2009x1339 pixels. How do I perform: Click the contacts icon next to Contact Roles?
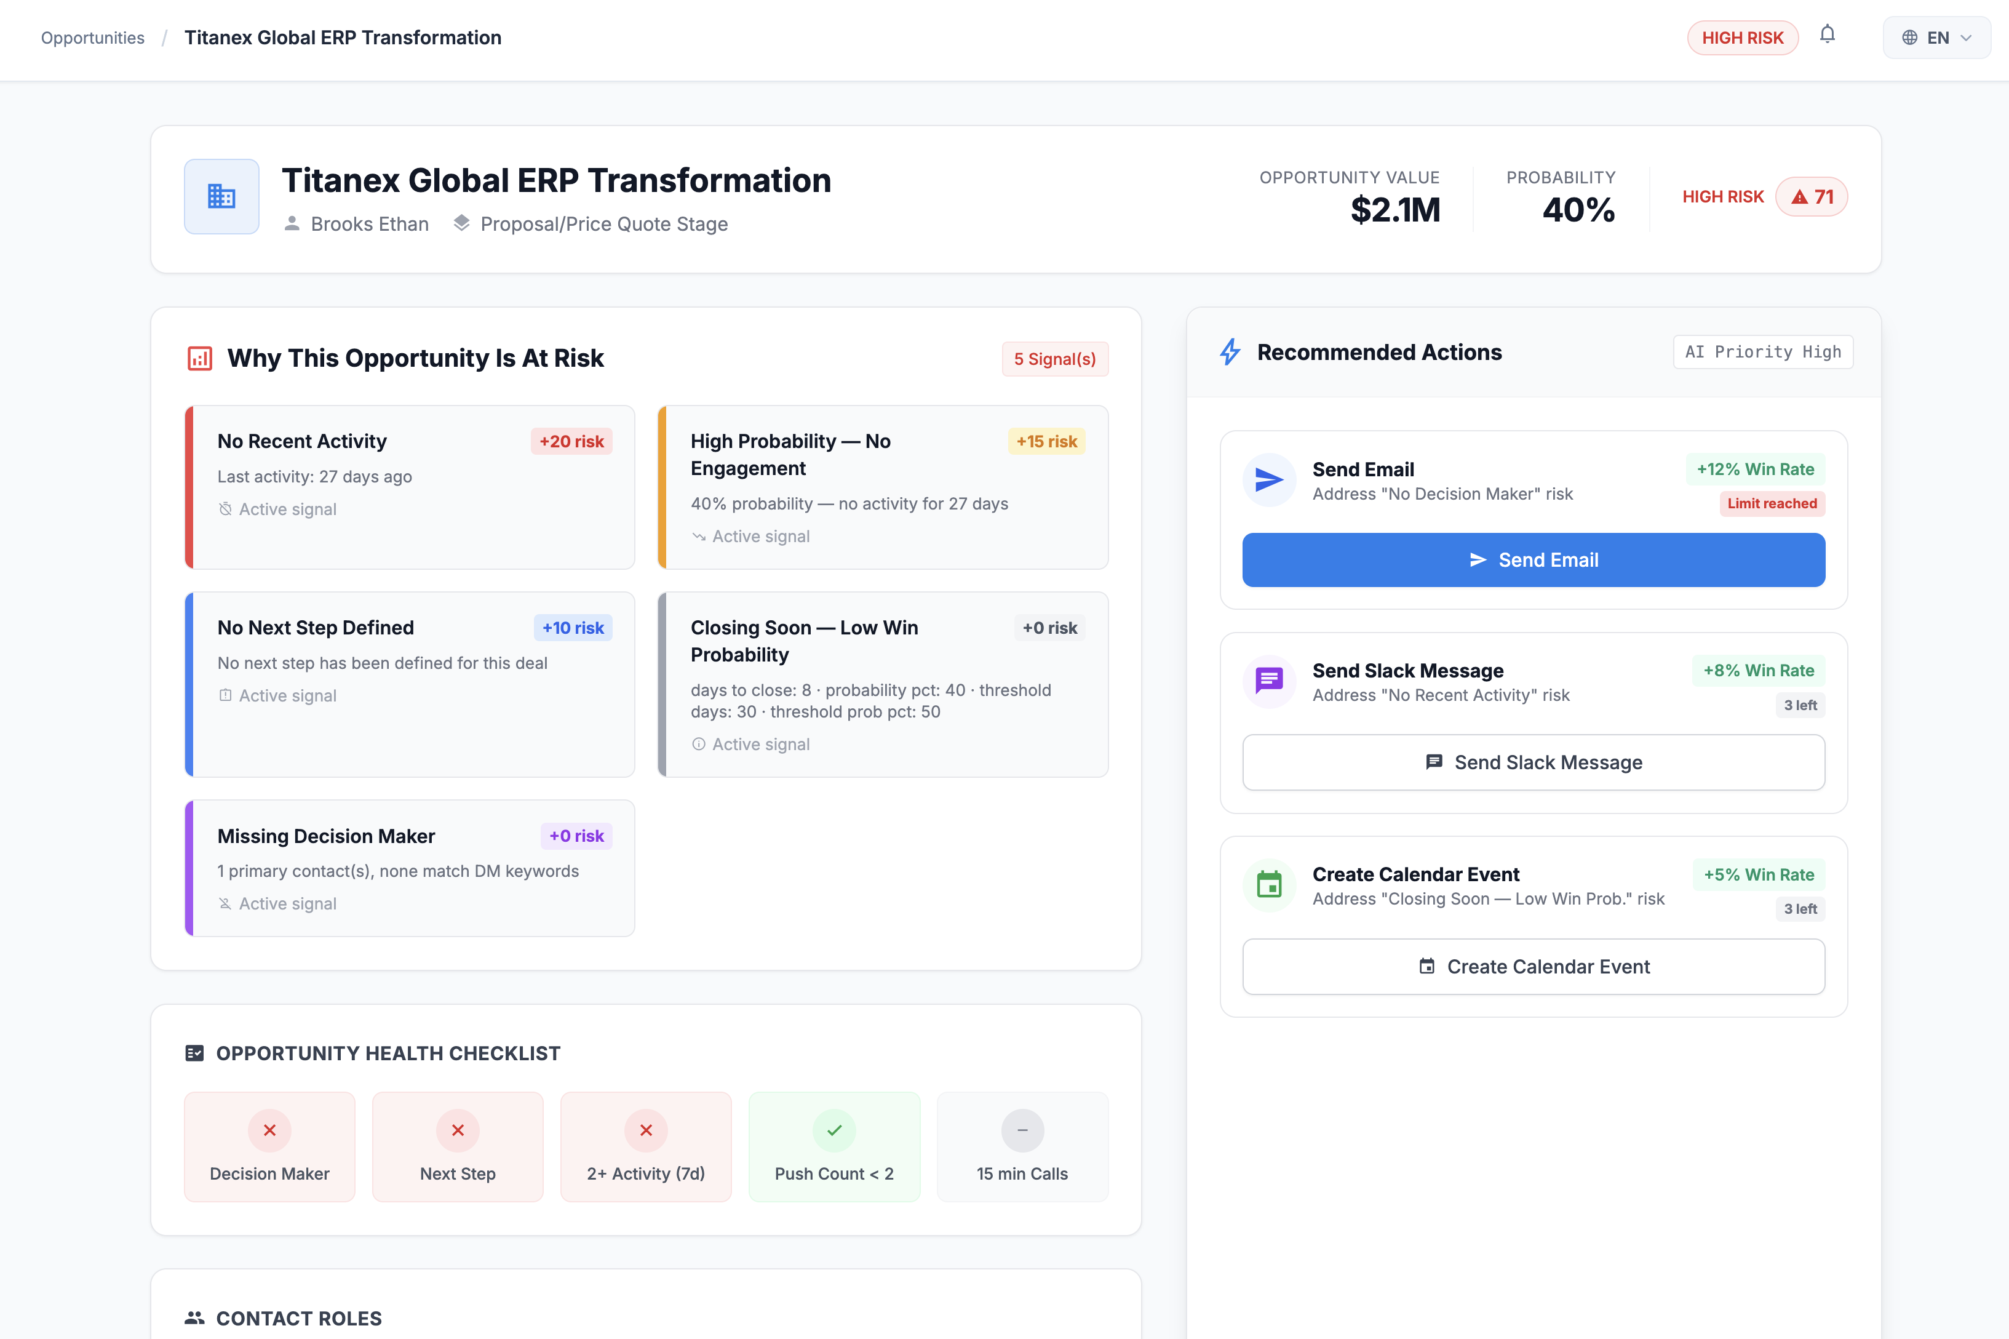[194, 1317]
